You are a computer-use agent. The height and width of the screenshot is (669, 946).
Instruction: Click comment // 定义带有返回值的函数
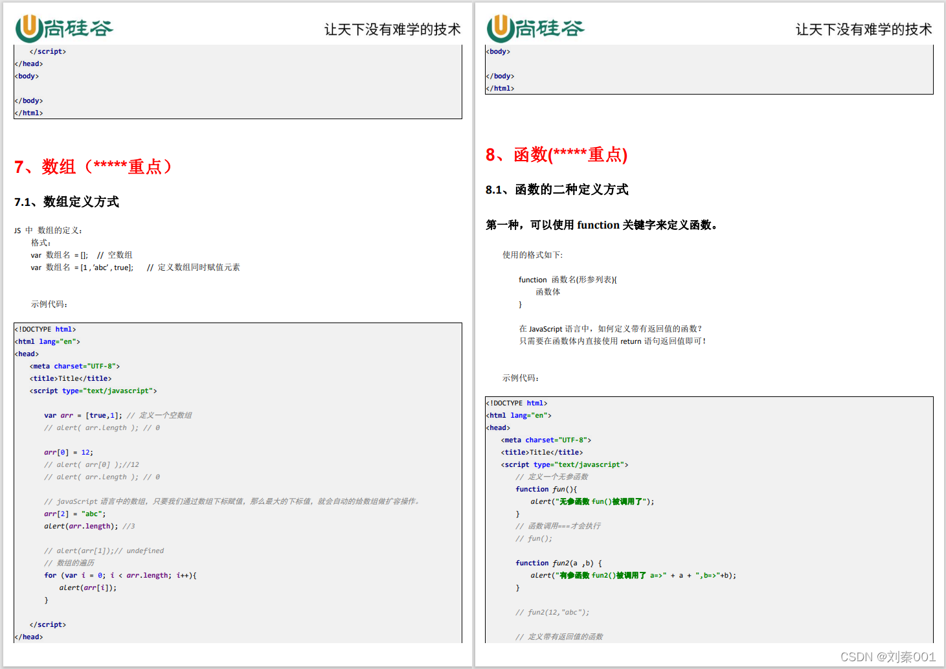coord(559,637)
